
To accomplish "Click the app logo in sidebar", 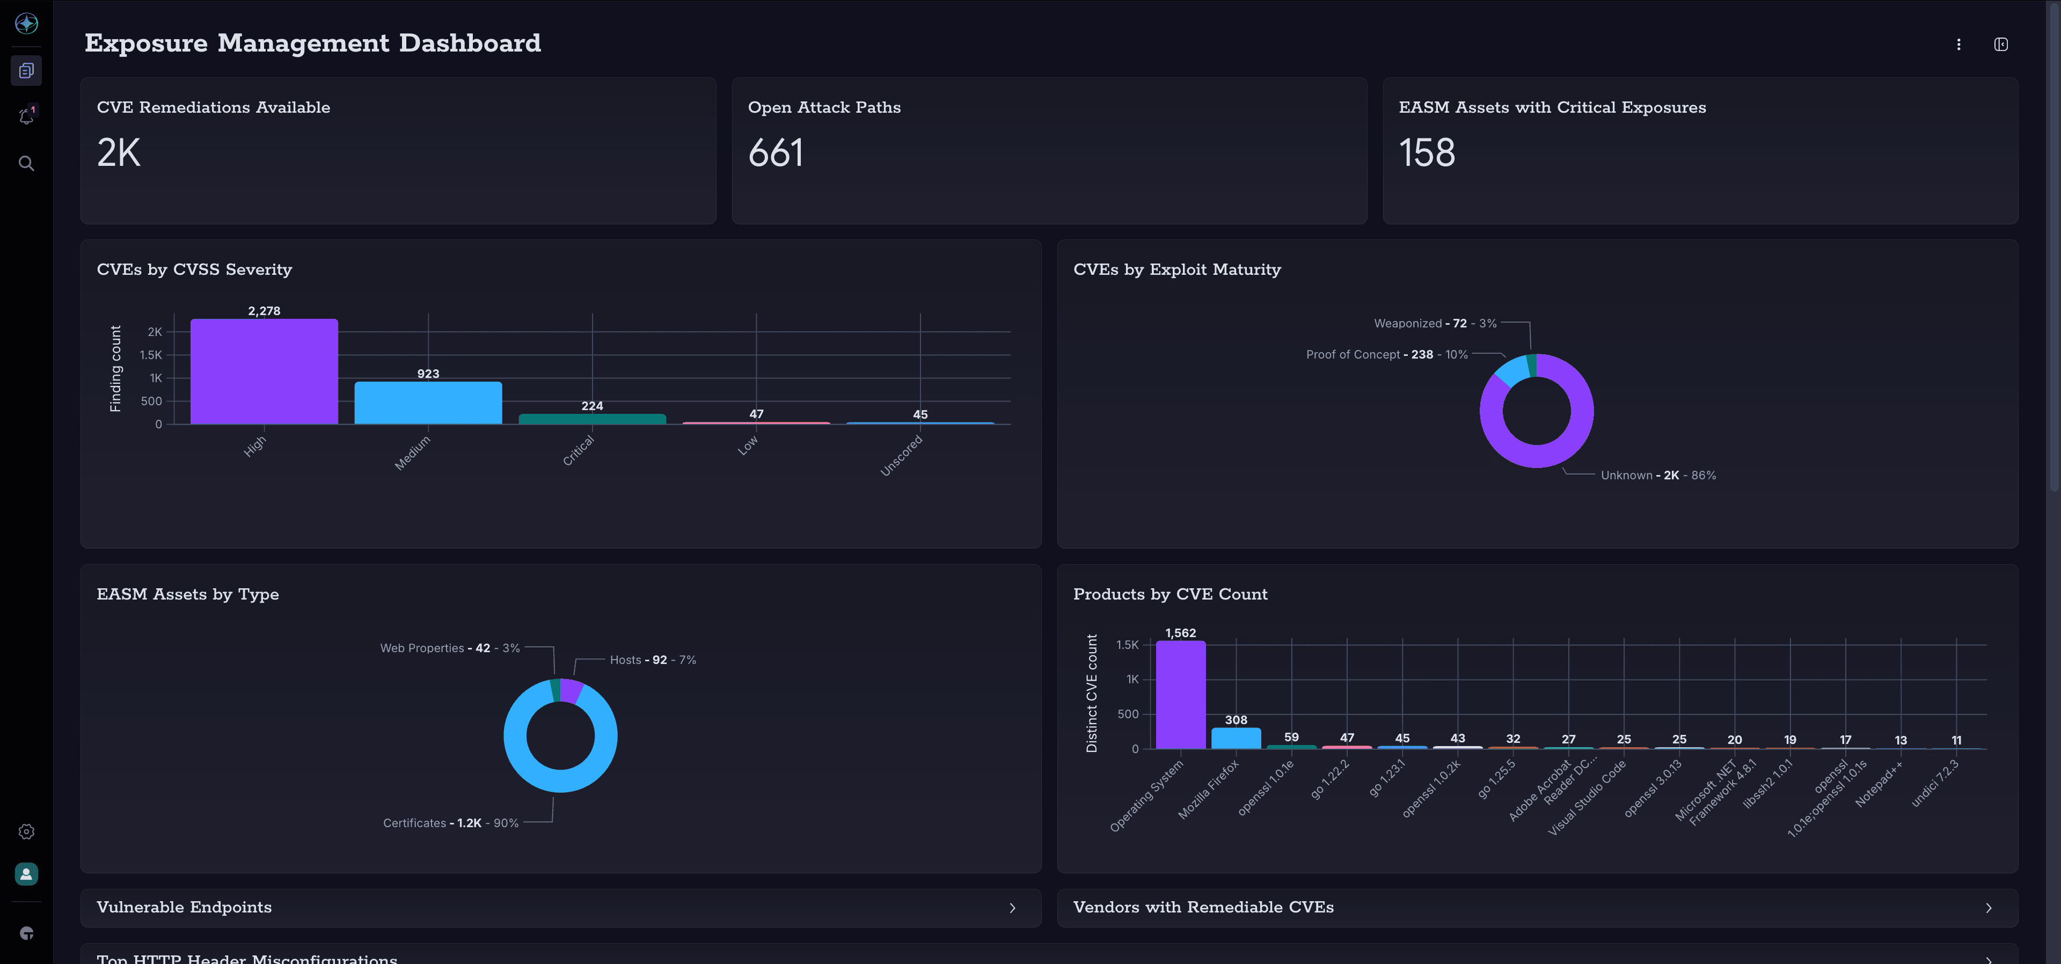I will click(x=26, y=24).
